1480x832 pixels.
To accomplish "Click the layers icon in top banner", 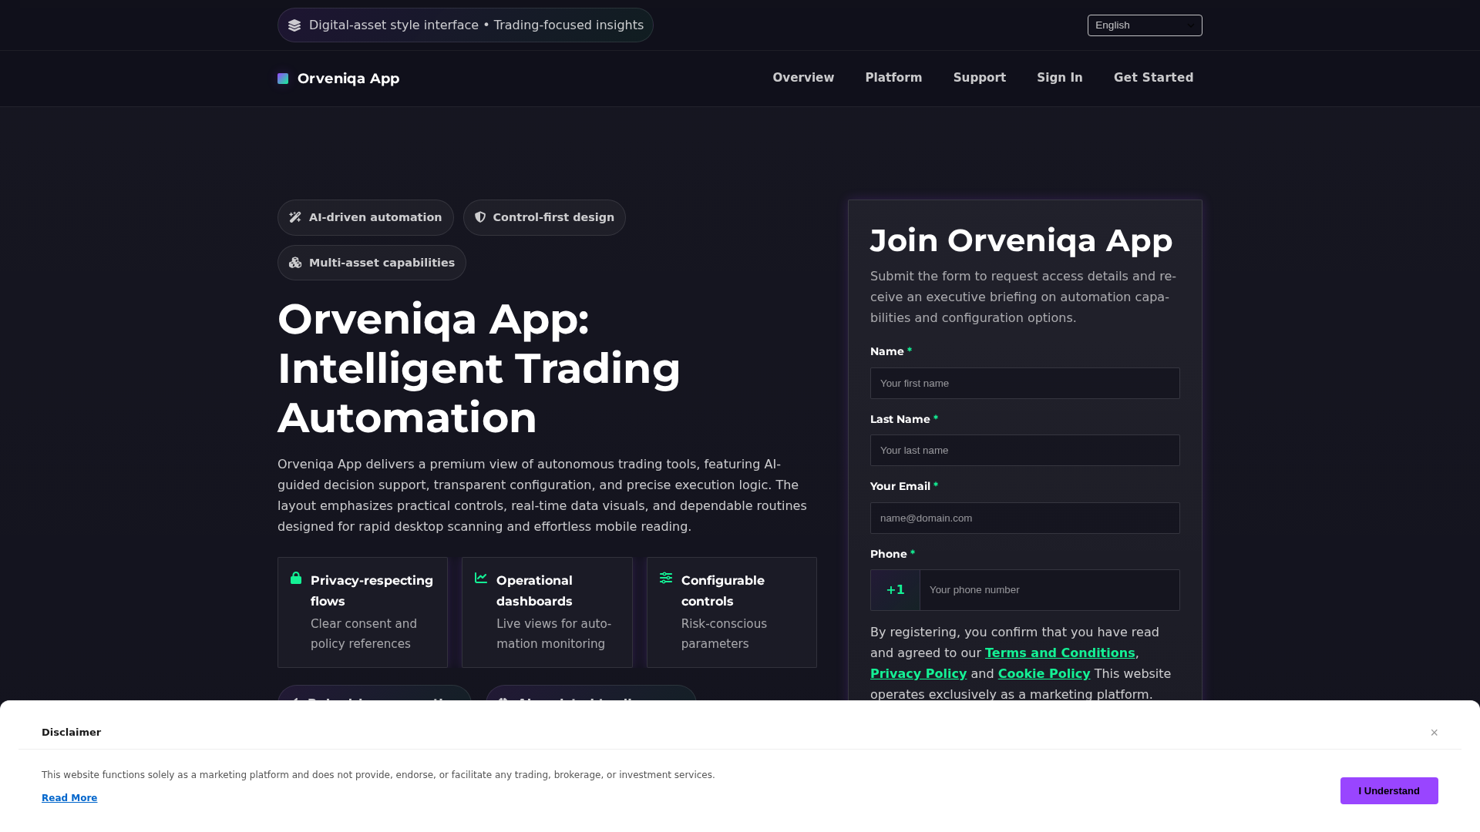I will (x=294, y=25).
